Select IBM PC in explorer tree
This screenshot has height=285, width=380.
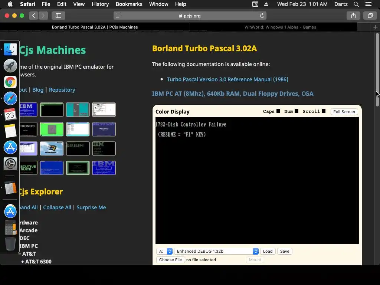[x=29, y=246]
